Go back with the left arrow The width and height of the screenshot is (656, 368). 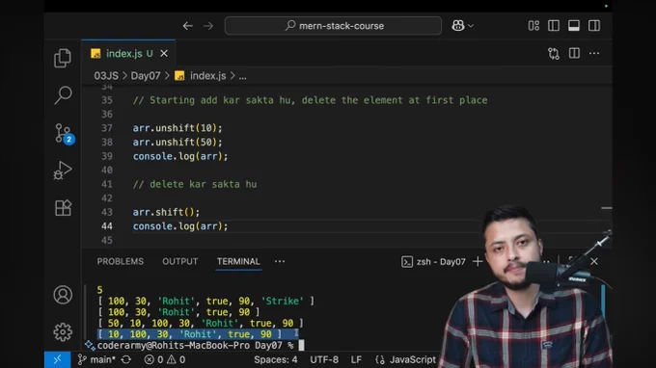point(187,26)
